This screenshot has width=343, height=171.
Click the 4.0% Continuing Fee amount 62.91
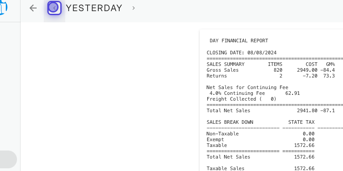point(293,94)
